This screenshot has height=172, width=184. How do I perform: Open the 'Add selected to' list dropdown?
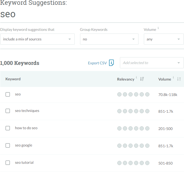152,63
